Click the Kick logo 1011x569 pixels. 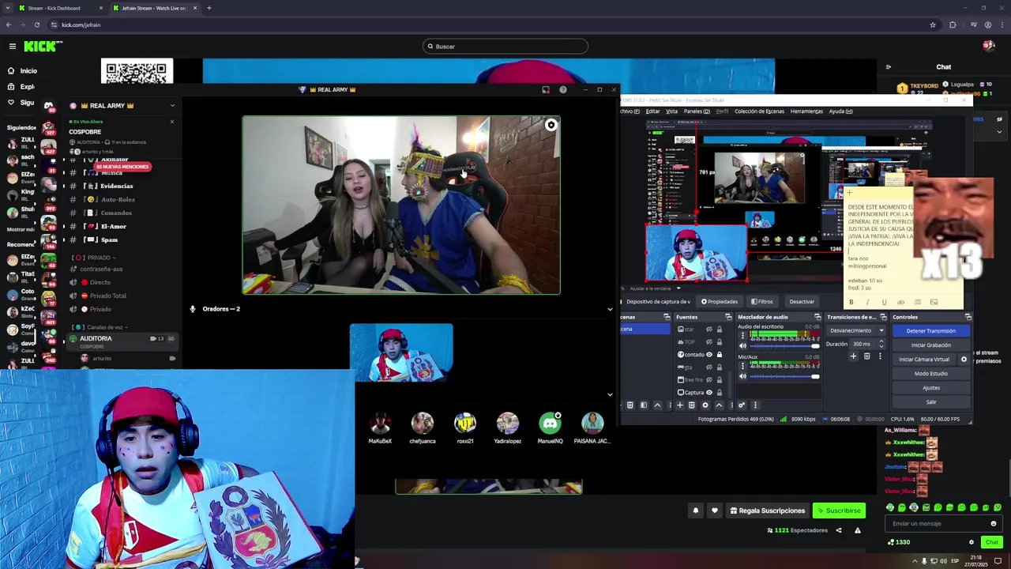(41, 47)
